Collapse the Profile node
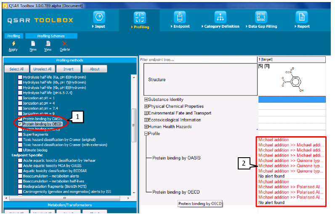Image resolution: width=335 pixels, height=214 pixels. pyautogui.click(x=146, y=134)
